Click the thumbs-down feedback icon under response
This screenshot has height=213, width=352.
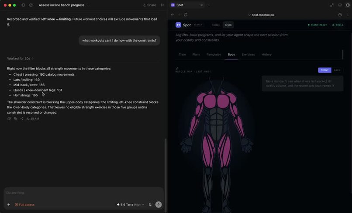(x=15, y=119)
